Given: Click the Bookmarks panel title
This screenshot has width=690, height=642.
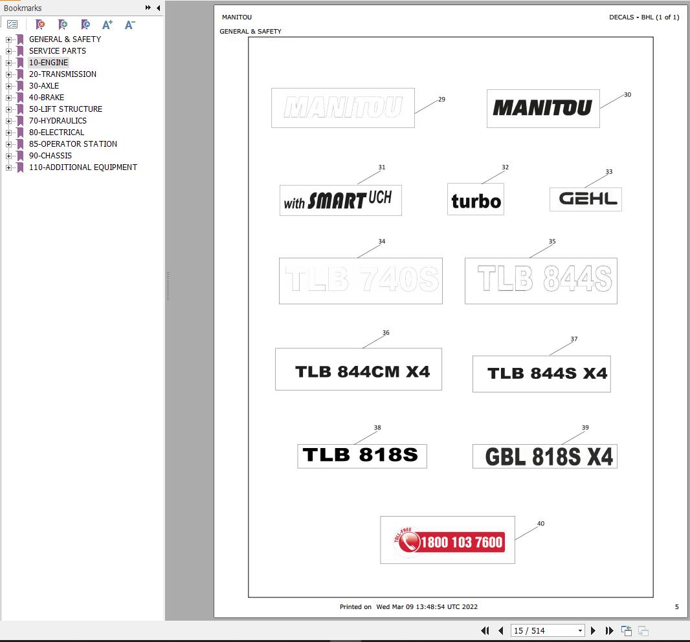Looking at the screenshot, I should point(23,8).
